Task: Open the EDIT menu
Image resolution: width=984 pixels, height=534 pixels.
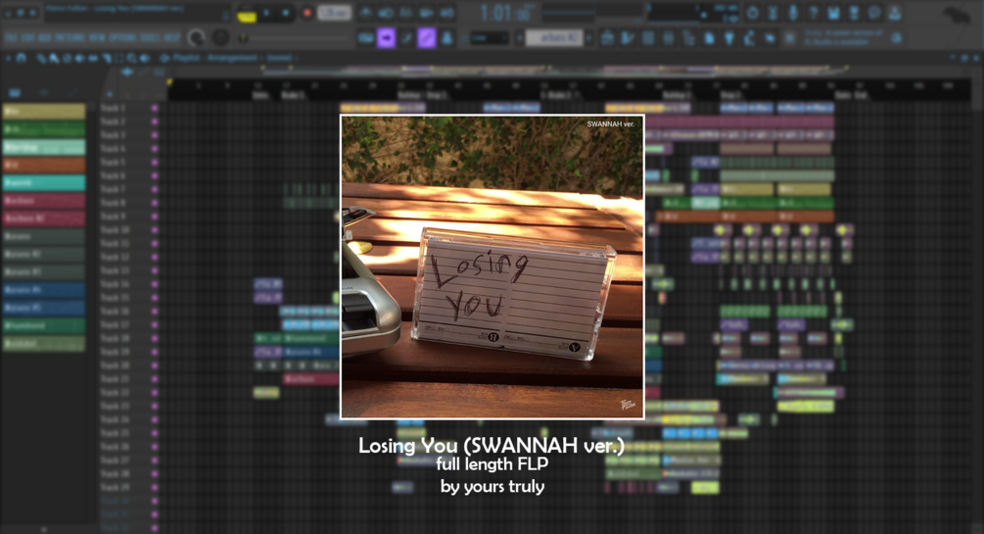Action: (28, 37)
